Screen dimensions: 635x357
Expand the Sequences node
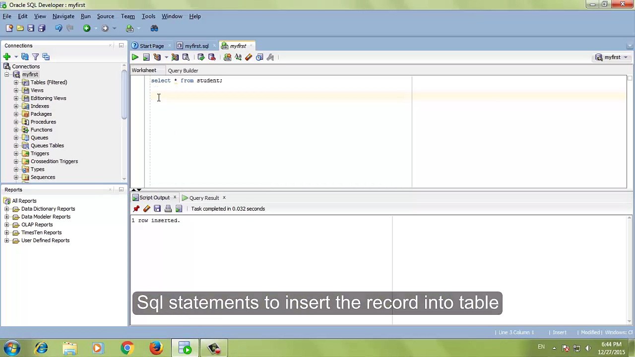point(16,177)
